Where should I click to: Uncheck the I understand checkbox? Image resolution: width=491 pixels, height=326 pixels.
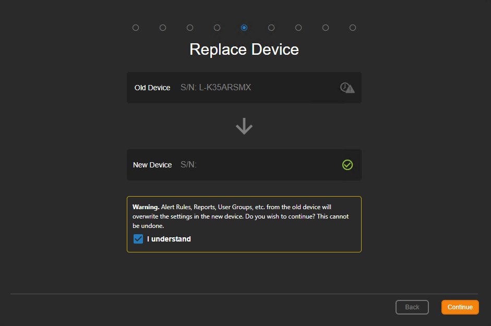[x=138, y=239]
